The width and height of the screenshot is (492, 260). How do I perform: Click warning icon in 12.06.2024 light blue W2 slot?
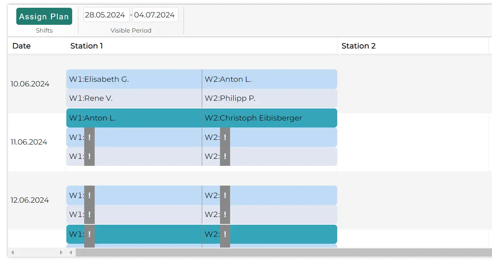coord(225,195)
